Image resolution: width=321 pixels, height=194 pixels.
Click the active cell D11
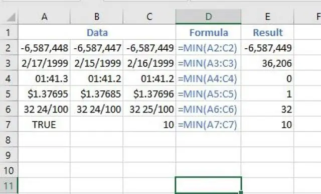coord(209,185)
